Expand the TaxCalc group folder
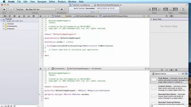 tap(3, 24)
